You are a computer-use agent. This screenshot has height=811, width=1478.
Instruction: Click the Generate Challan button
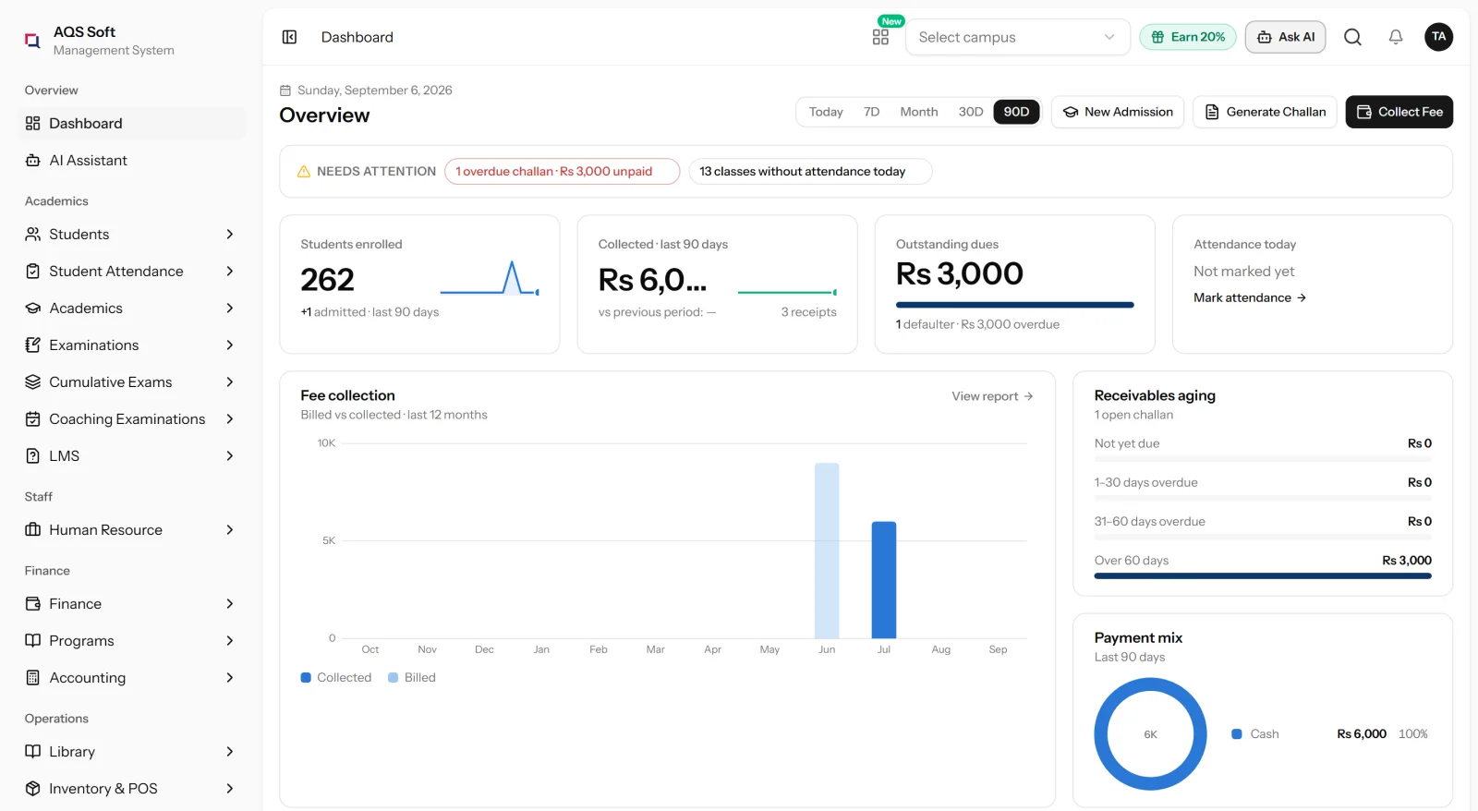1265,112
